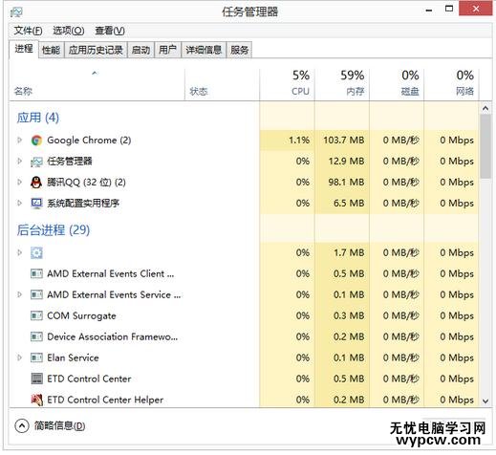This screenshot has height=455, width=496.
Task: Click the 应用 (4) group heading
Action: click(x=38, y=118)
